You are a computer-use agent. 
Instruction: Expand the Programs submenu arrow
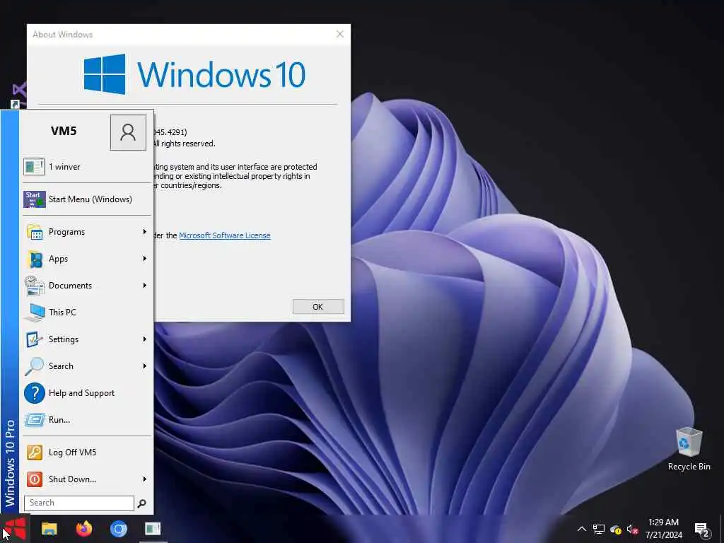(x=144, y=232)
